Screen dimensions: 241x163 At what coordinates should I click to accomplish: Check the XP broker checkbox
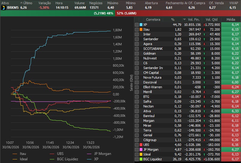pyautogui.click(x=137, y=25)
